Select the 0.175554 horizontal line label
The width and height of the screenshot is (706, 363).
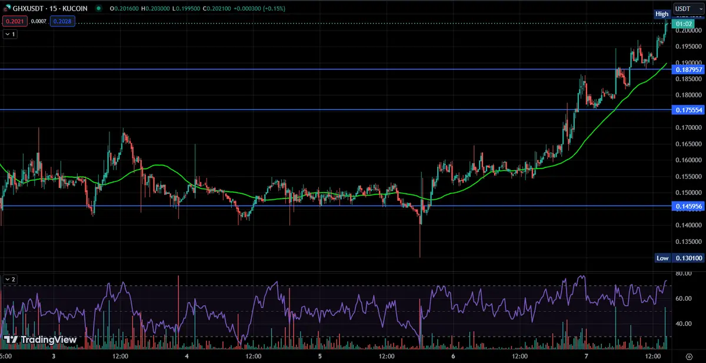[688, 110]
